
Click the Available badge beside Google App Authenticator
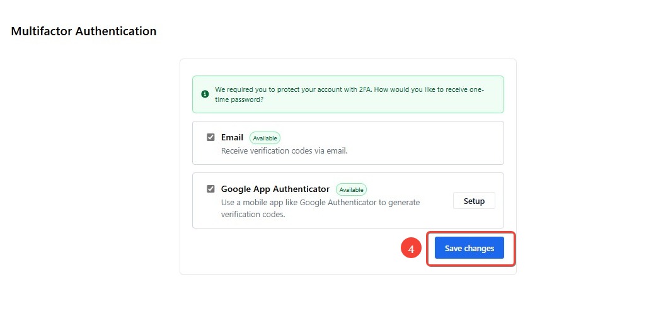351,189
